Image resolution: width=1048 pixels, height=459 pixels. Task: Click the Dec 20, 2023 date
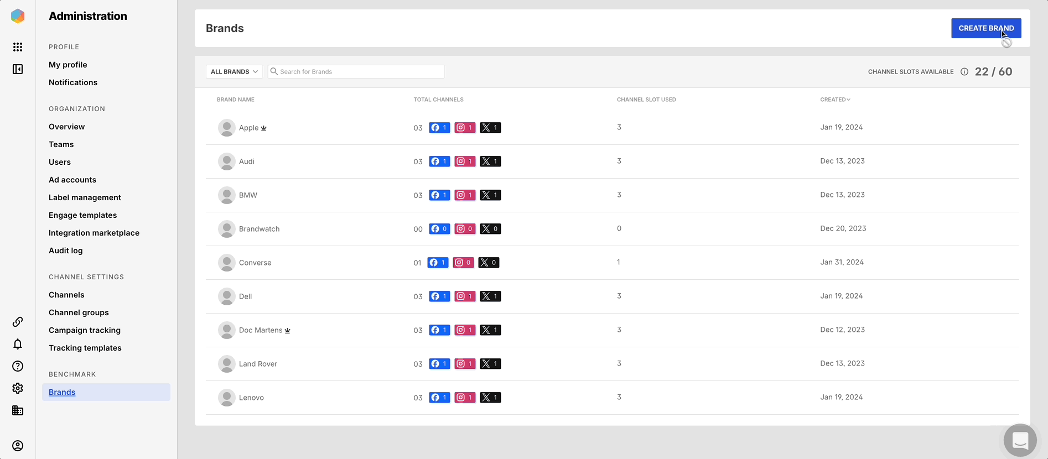843,228
